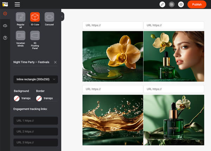Edit the Border transparent value field
Image resolution: width=211 pixels, height=151 pixels.
pos(48,98)
